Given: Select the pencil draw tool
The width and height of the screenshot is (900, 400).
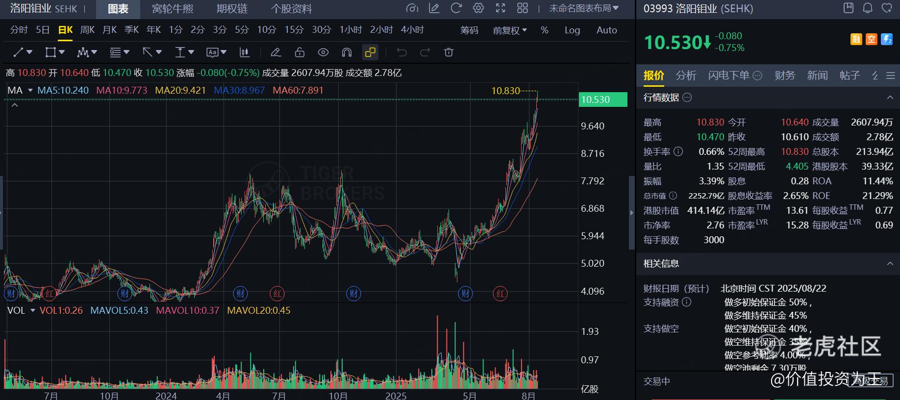Looking at the screenshot, I should (275, 52).
